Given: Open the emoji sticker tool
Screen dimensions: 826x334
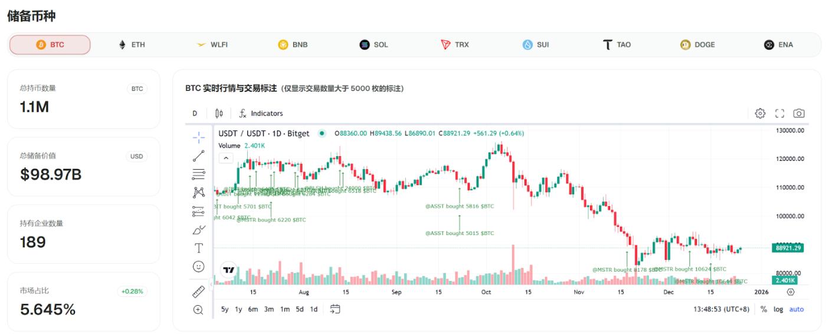Looking at the screenshot, I should point(198,267).
